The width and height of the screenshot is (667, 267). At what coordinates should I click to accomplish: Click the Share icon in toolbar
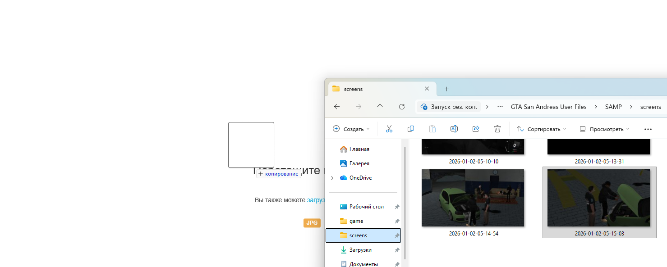coord(476,129)
